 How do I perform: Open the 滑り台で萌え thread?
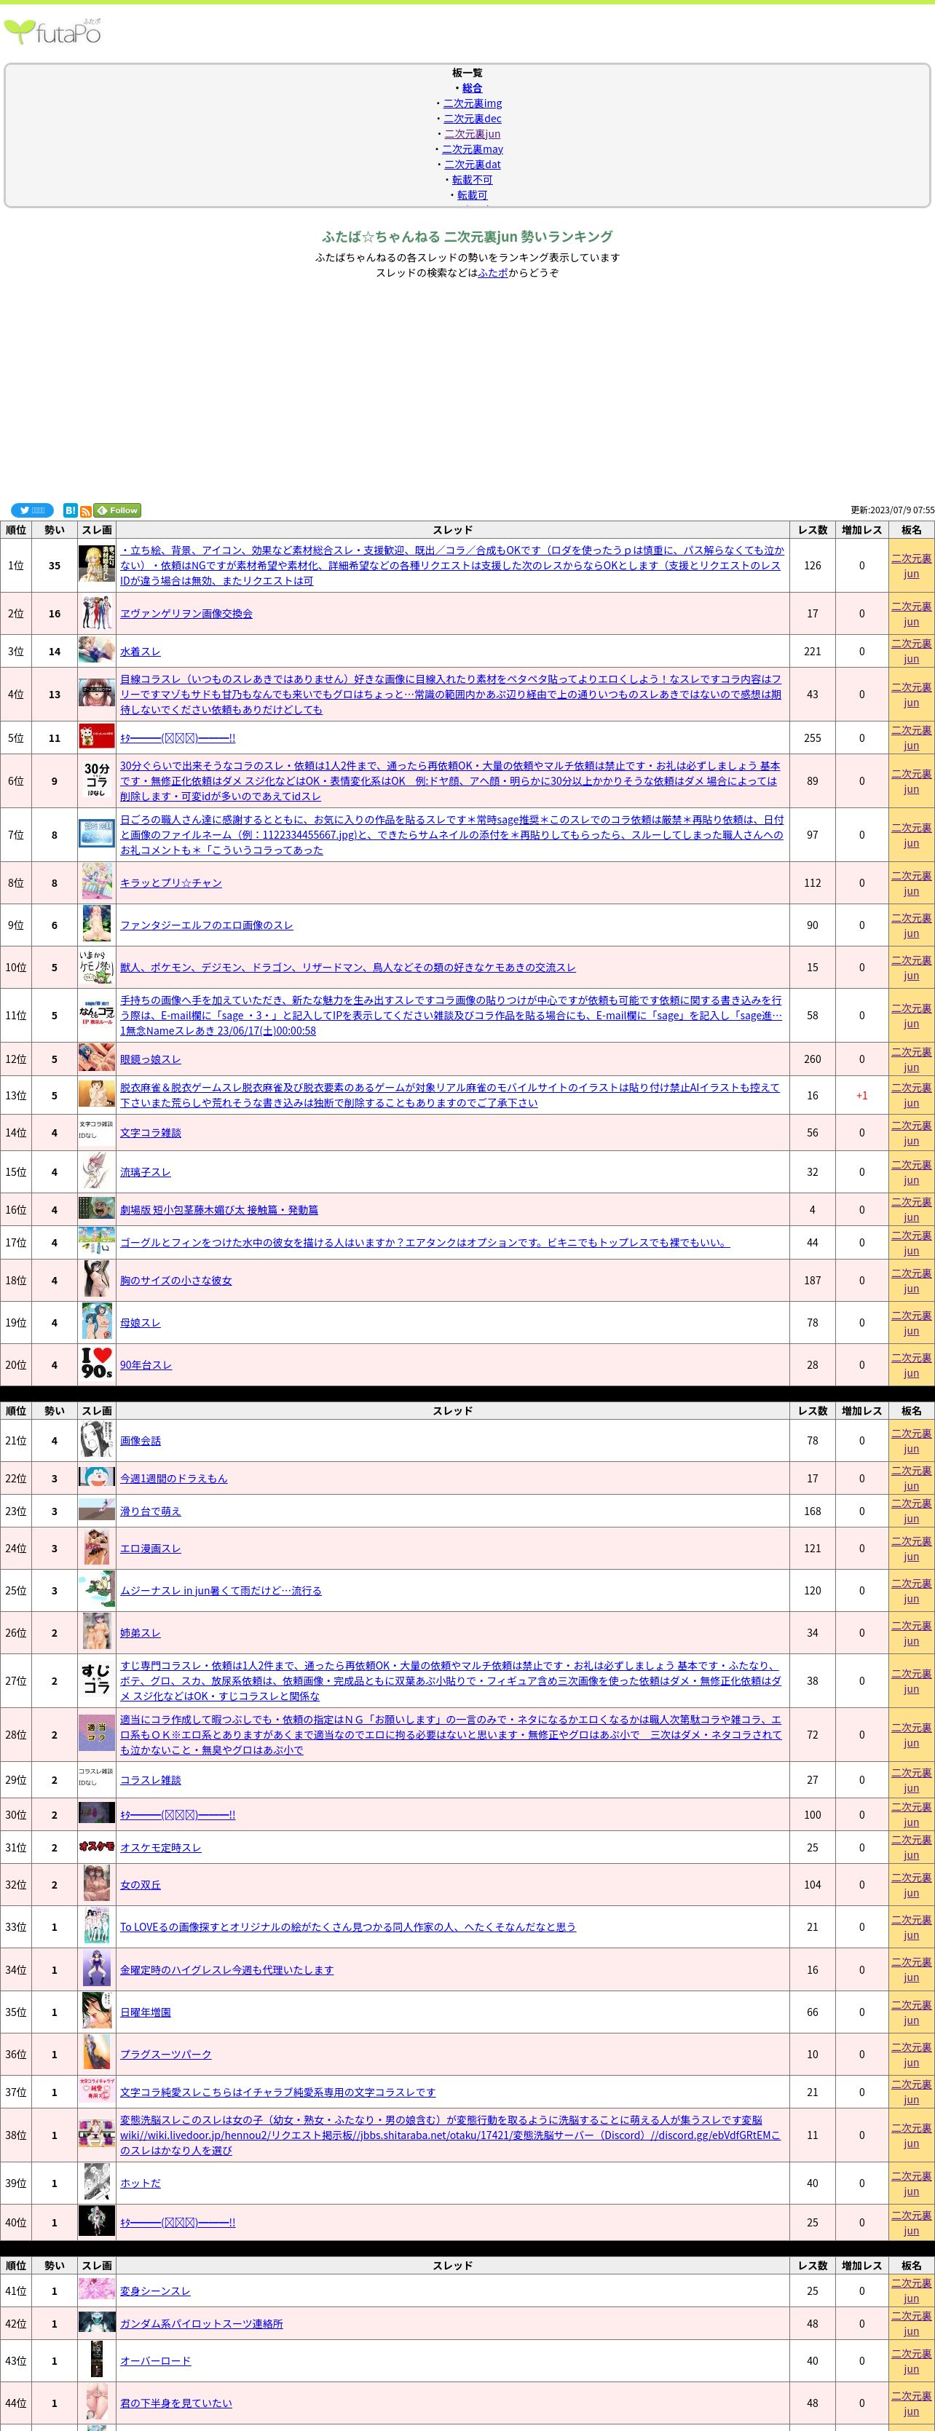(150, 1512)
